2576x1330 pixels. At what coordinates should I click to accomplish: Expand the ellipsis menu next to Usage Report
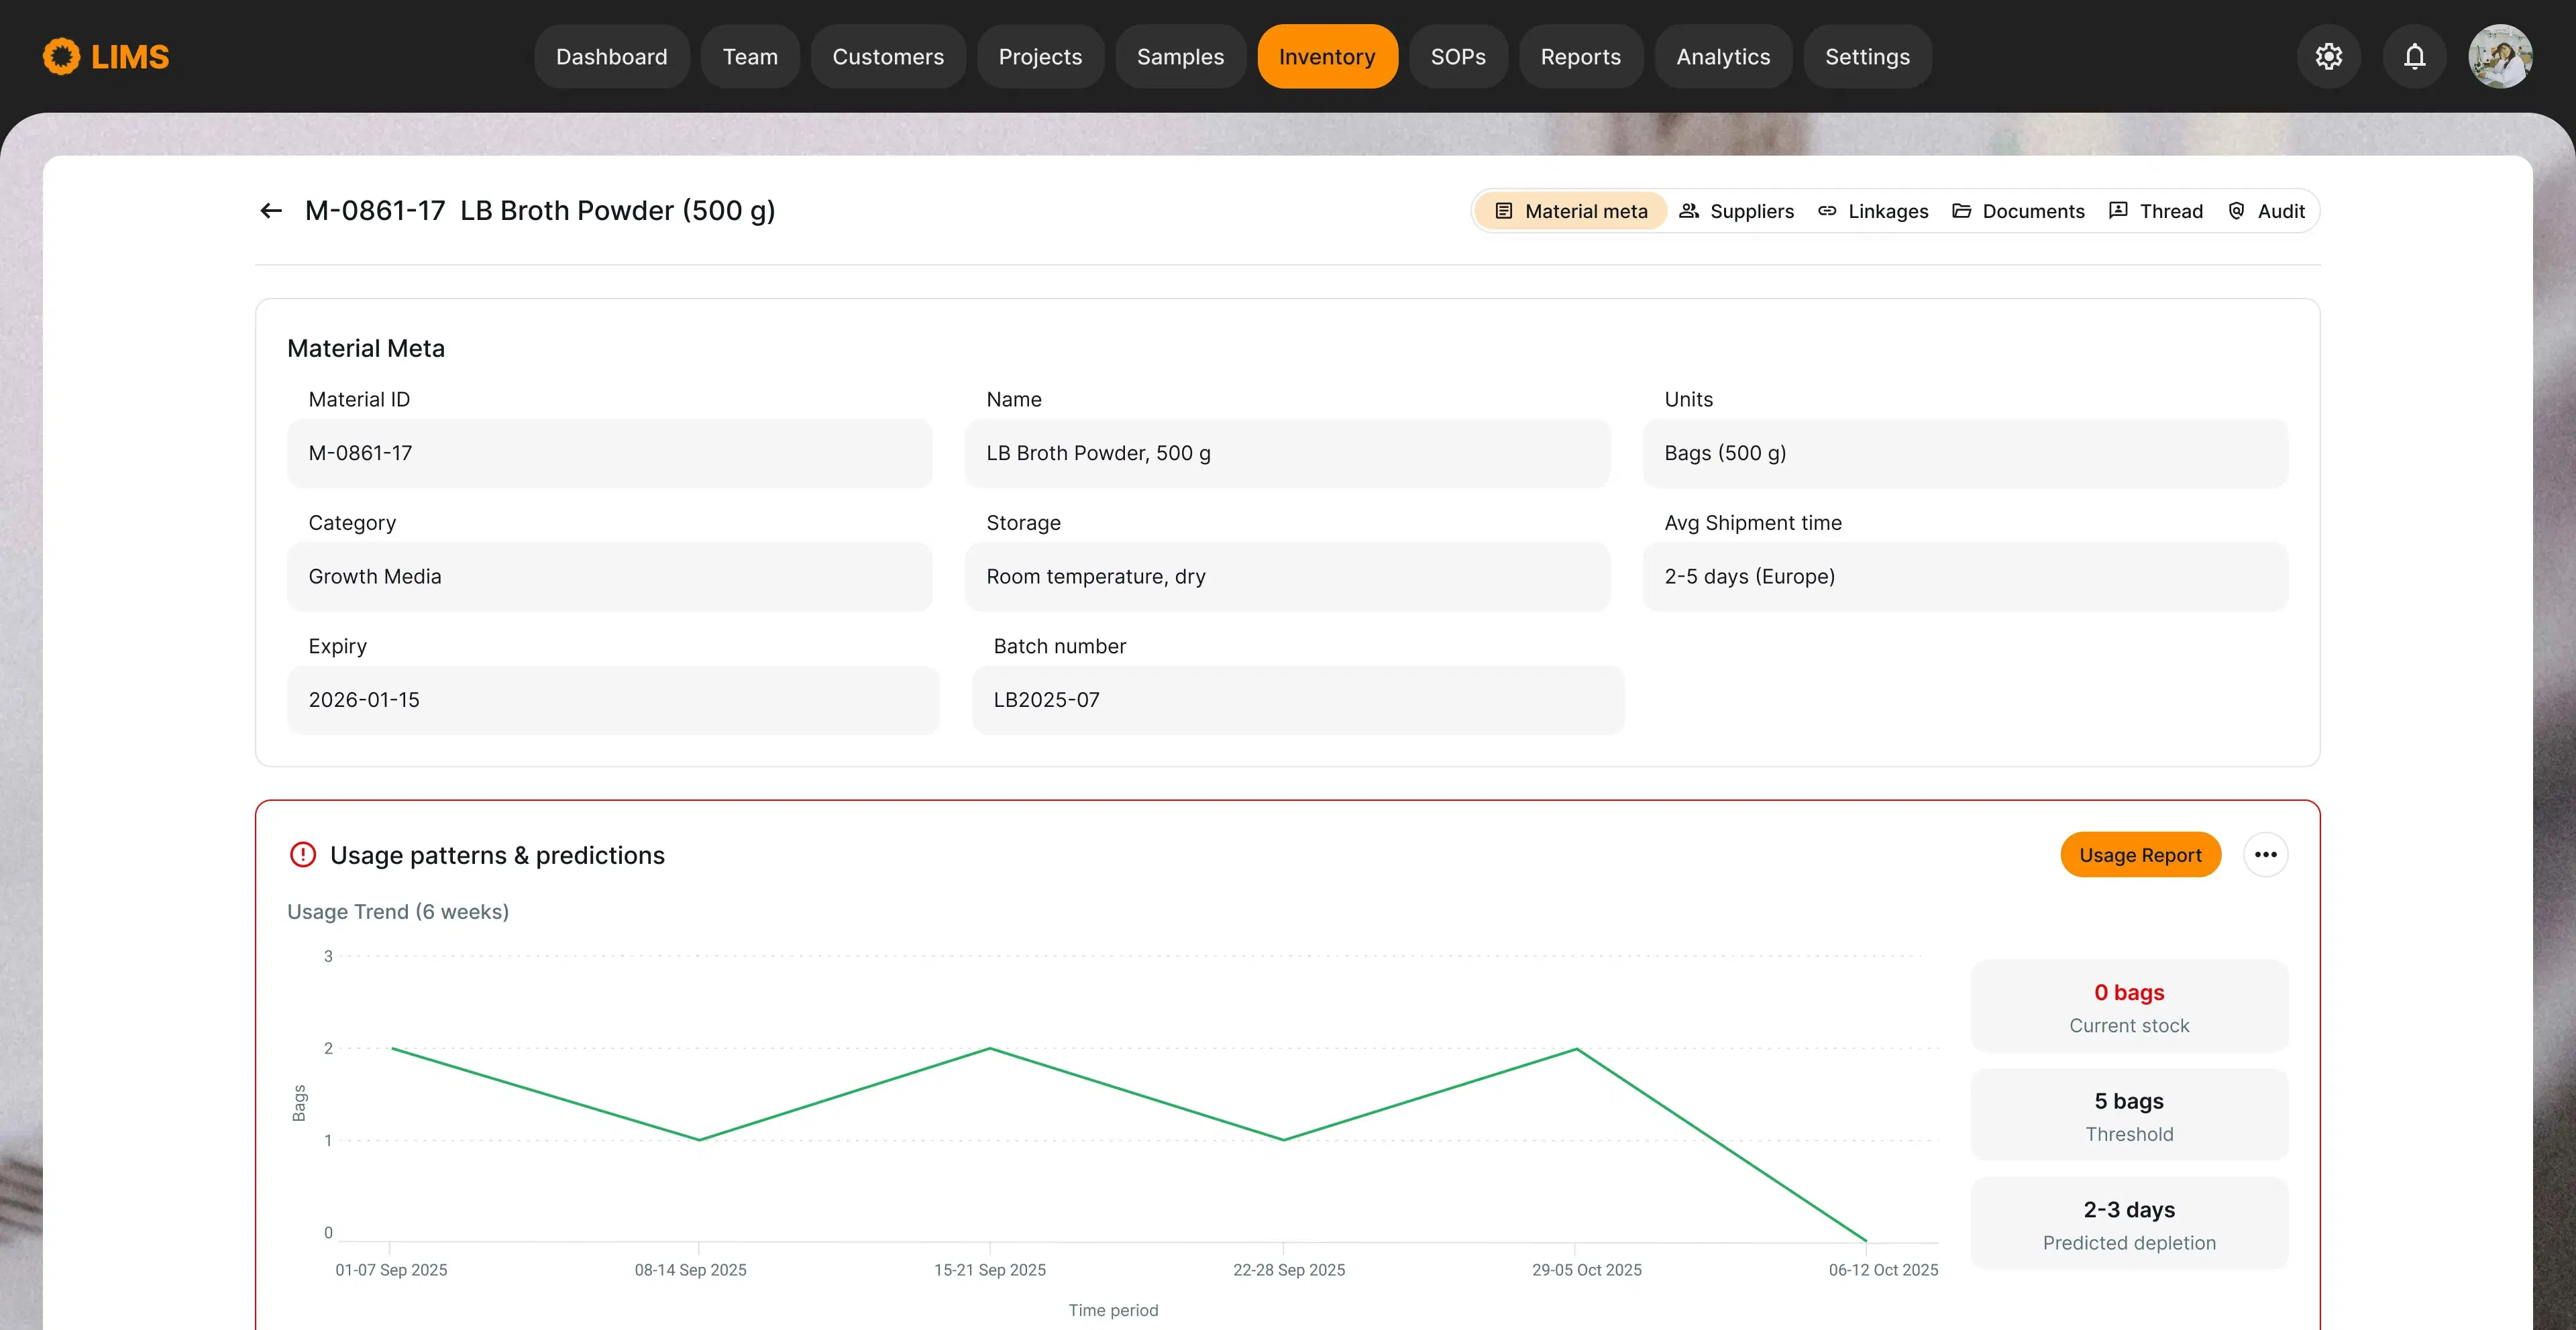2267,854
